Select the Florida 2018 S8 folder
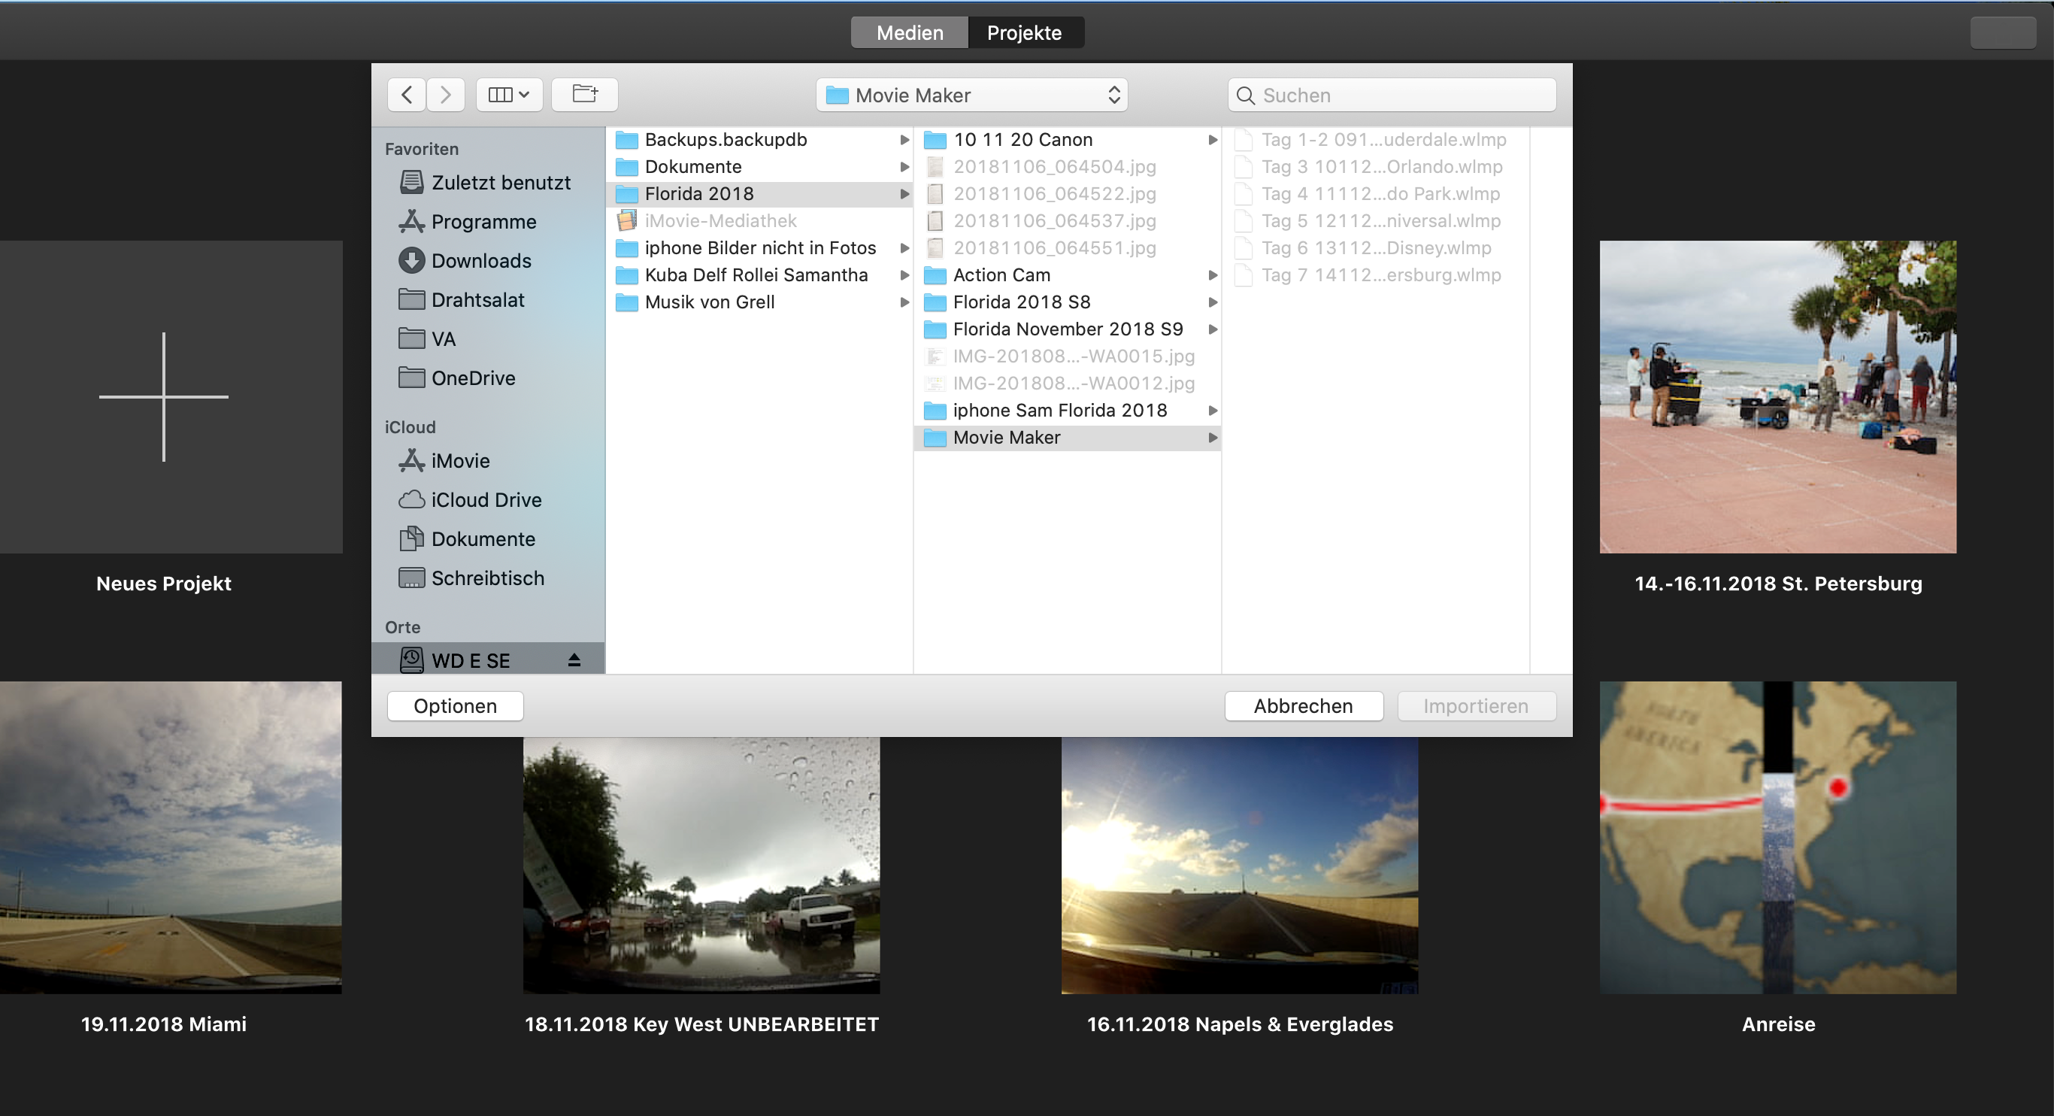Screen dimensions: 2054x1116 1022,302
